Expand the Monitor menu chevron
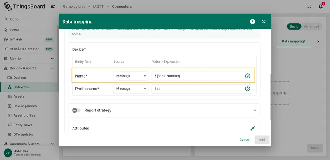This screenshot has height=160, width=330. pyautogui.click(x=52, y=59)
